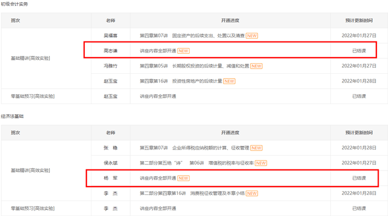Select 李杰 in 经济法基础 零基础预习 row
The image size is (388, 216).
(x=111, y=208)
